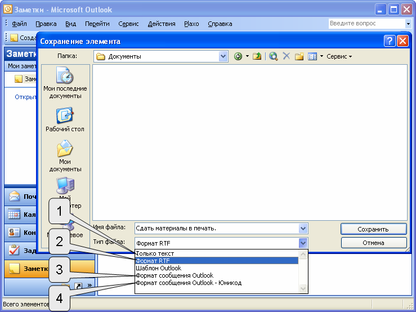Viewport: 416px width, 312px height.
Task: Click the file name input field
Action: (x=217, y=228)
